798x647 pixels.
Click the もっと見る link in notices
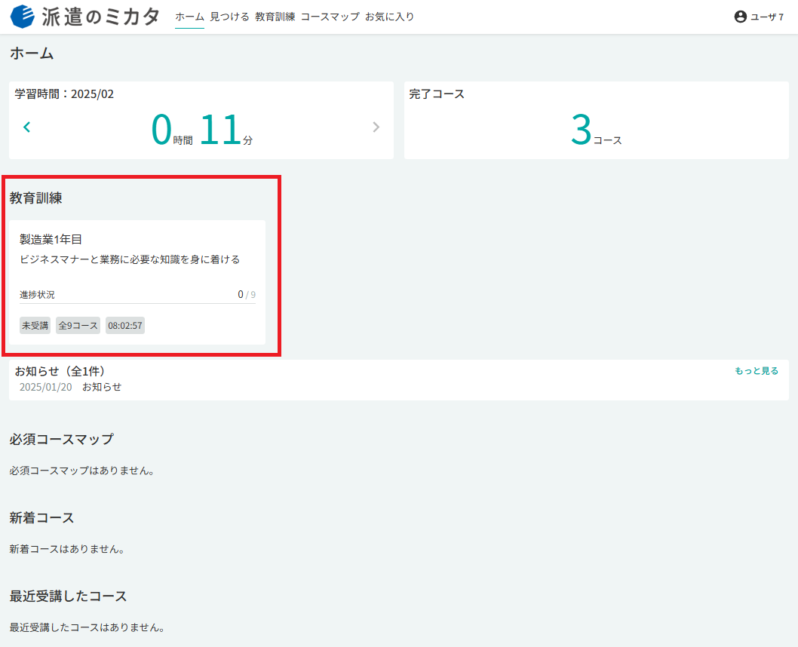point(757,371)
